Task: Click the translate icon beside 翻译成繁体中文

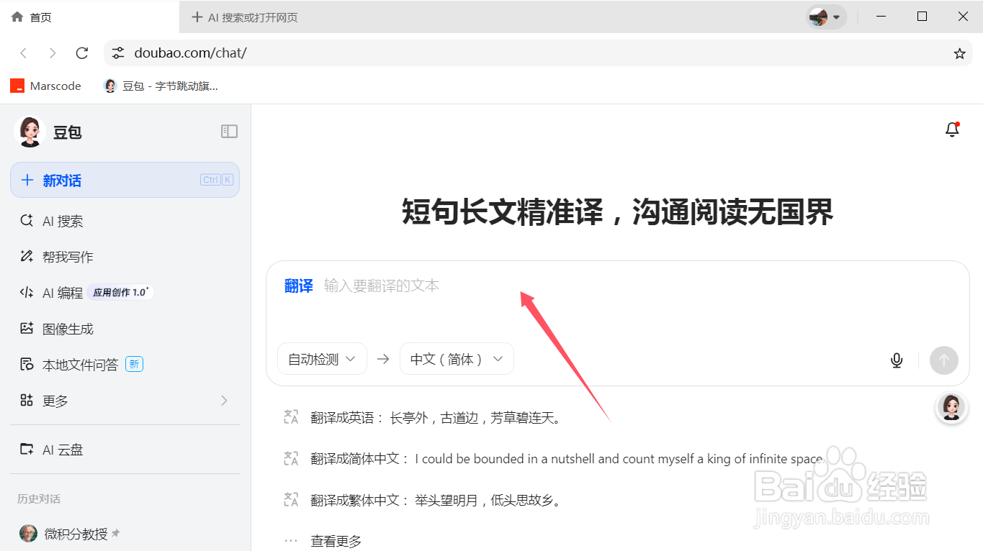Action: click(291, 499)
